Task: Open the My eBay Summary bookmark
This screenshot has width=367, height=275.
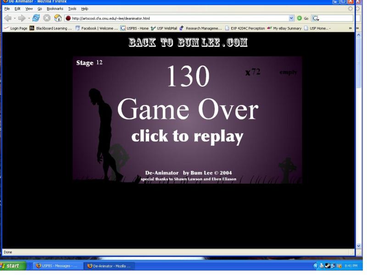Action: [284, 28]
